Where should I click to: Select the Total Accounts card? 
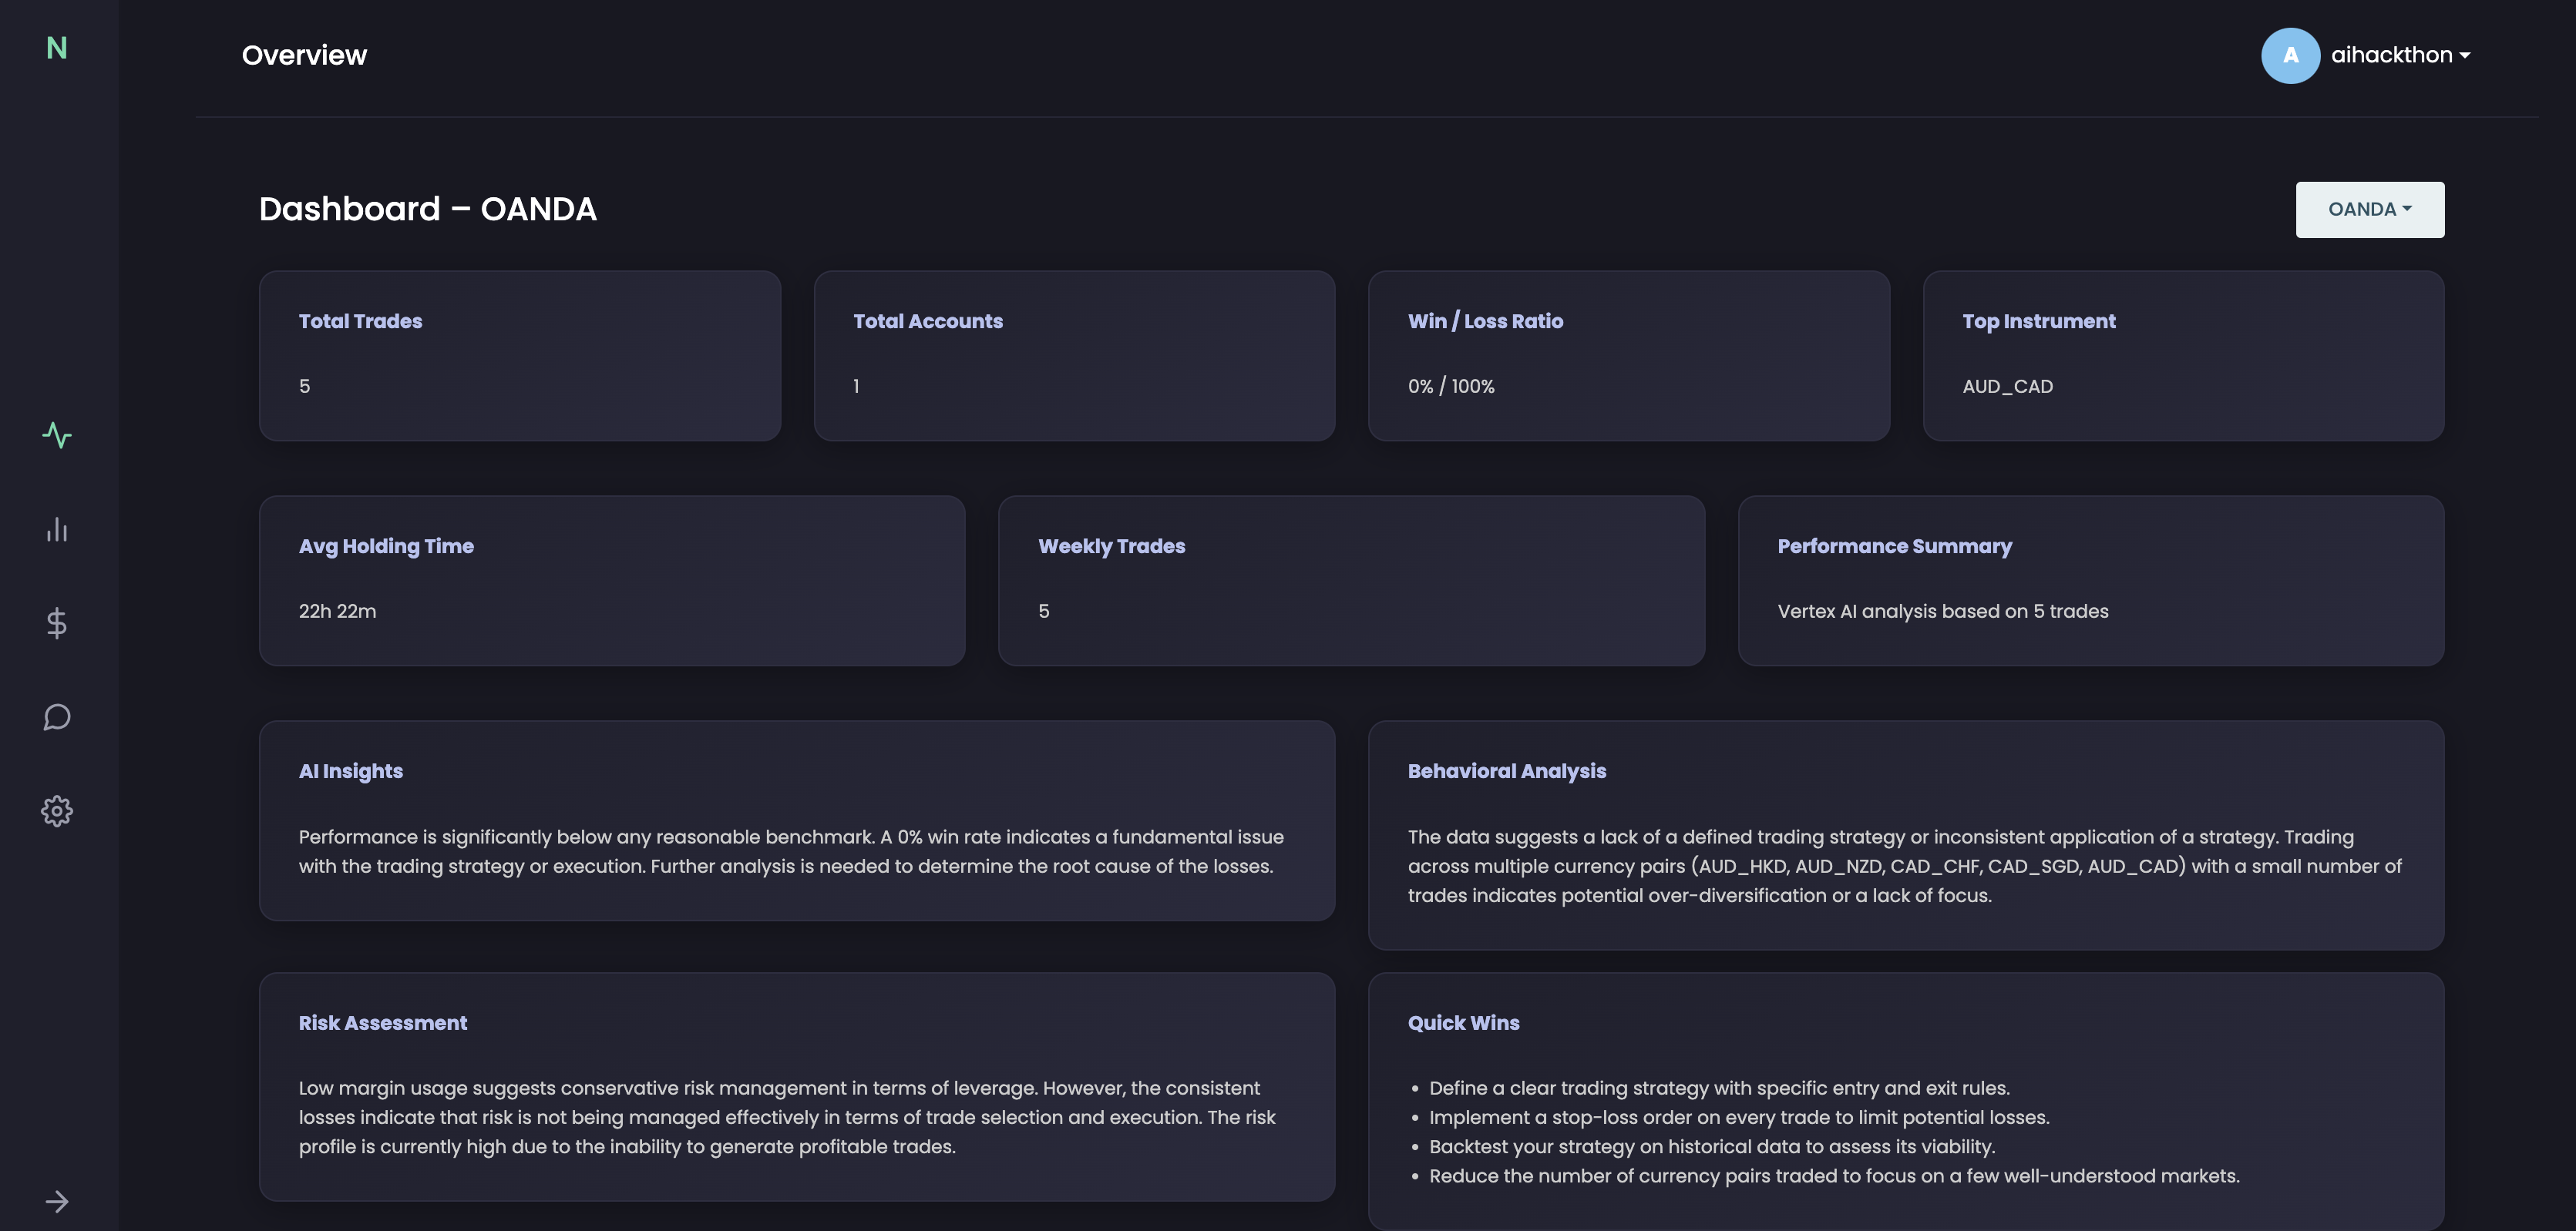point(1074,356)
